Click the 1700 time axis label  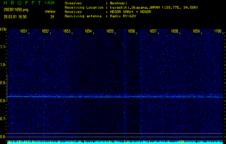[x=218, y=31]
